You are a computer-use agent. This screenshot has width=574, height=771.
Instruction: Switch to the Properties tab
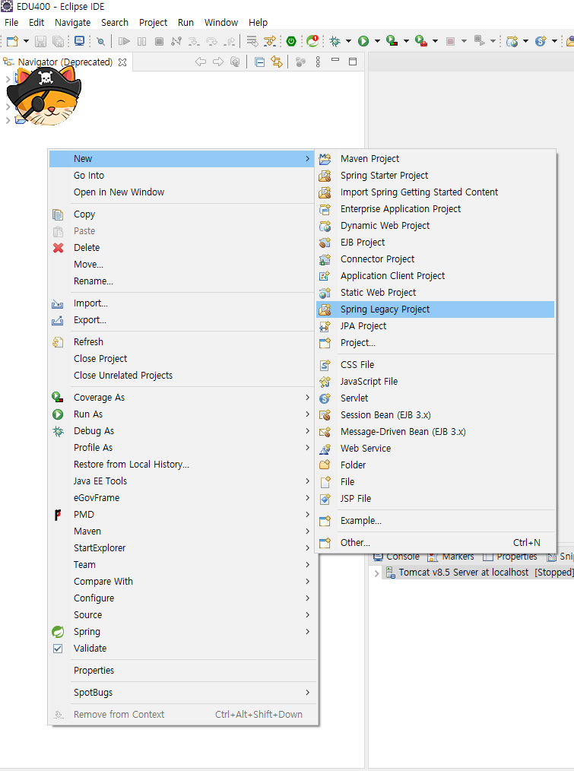point(510,557)
